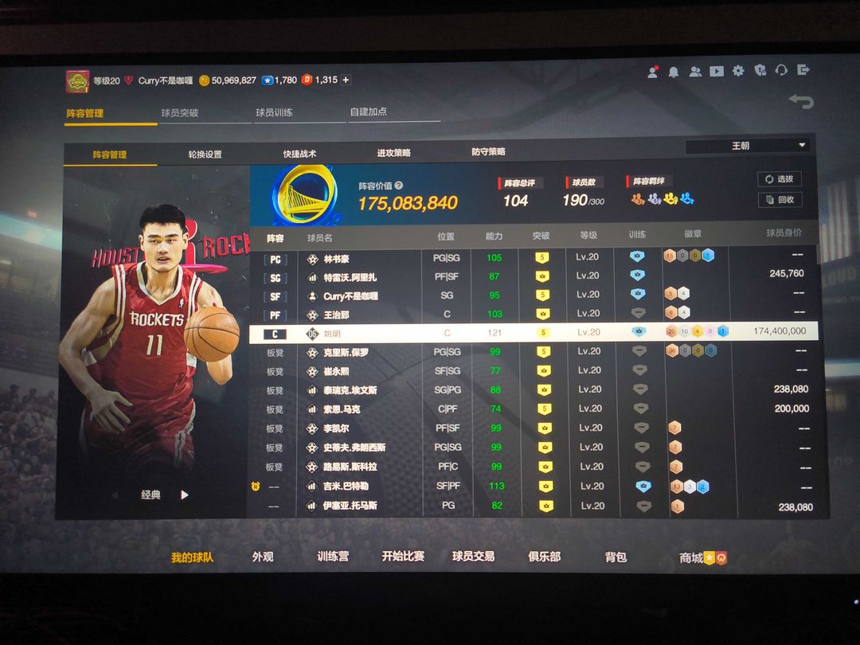Click the gold coin icon beside 50,969,827
The height and width of the screenshot is (645, 860).
click(x=204, y=80)
